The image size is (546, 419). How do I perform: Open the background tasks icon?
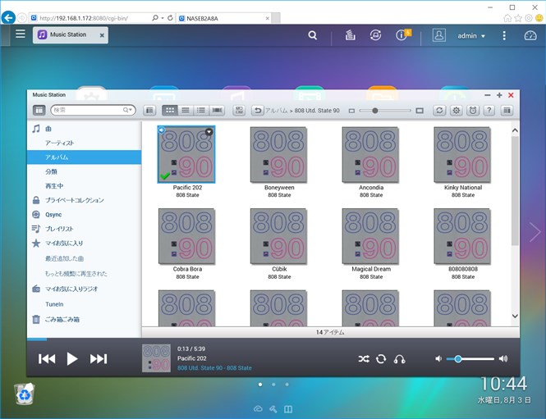pos(350,35)
